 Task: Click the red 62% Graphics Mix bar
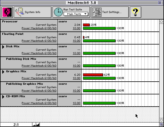point(93,75)
